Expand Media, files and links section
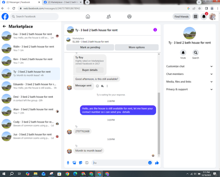 click(x=189, y=81)
